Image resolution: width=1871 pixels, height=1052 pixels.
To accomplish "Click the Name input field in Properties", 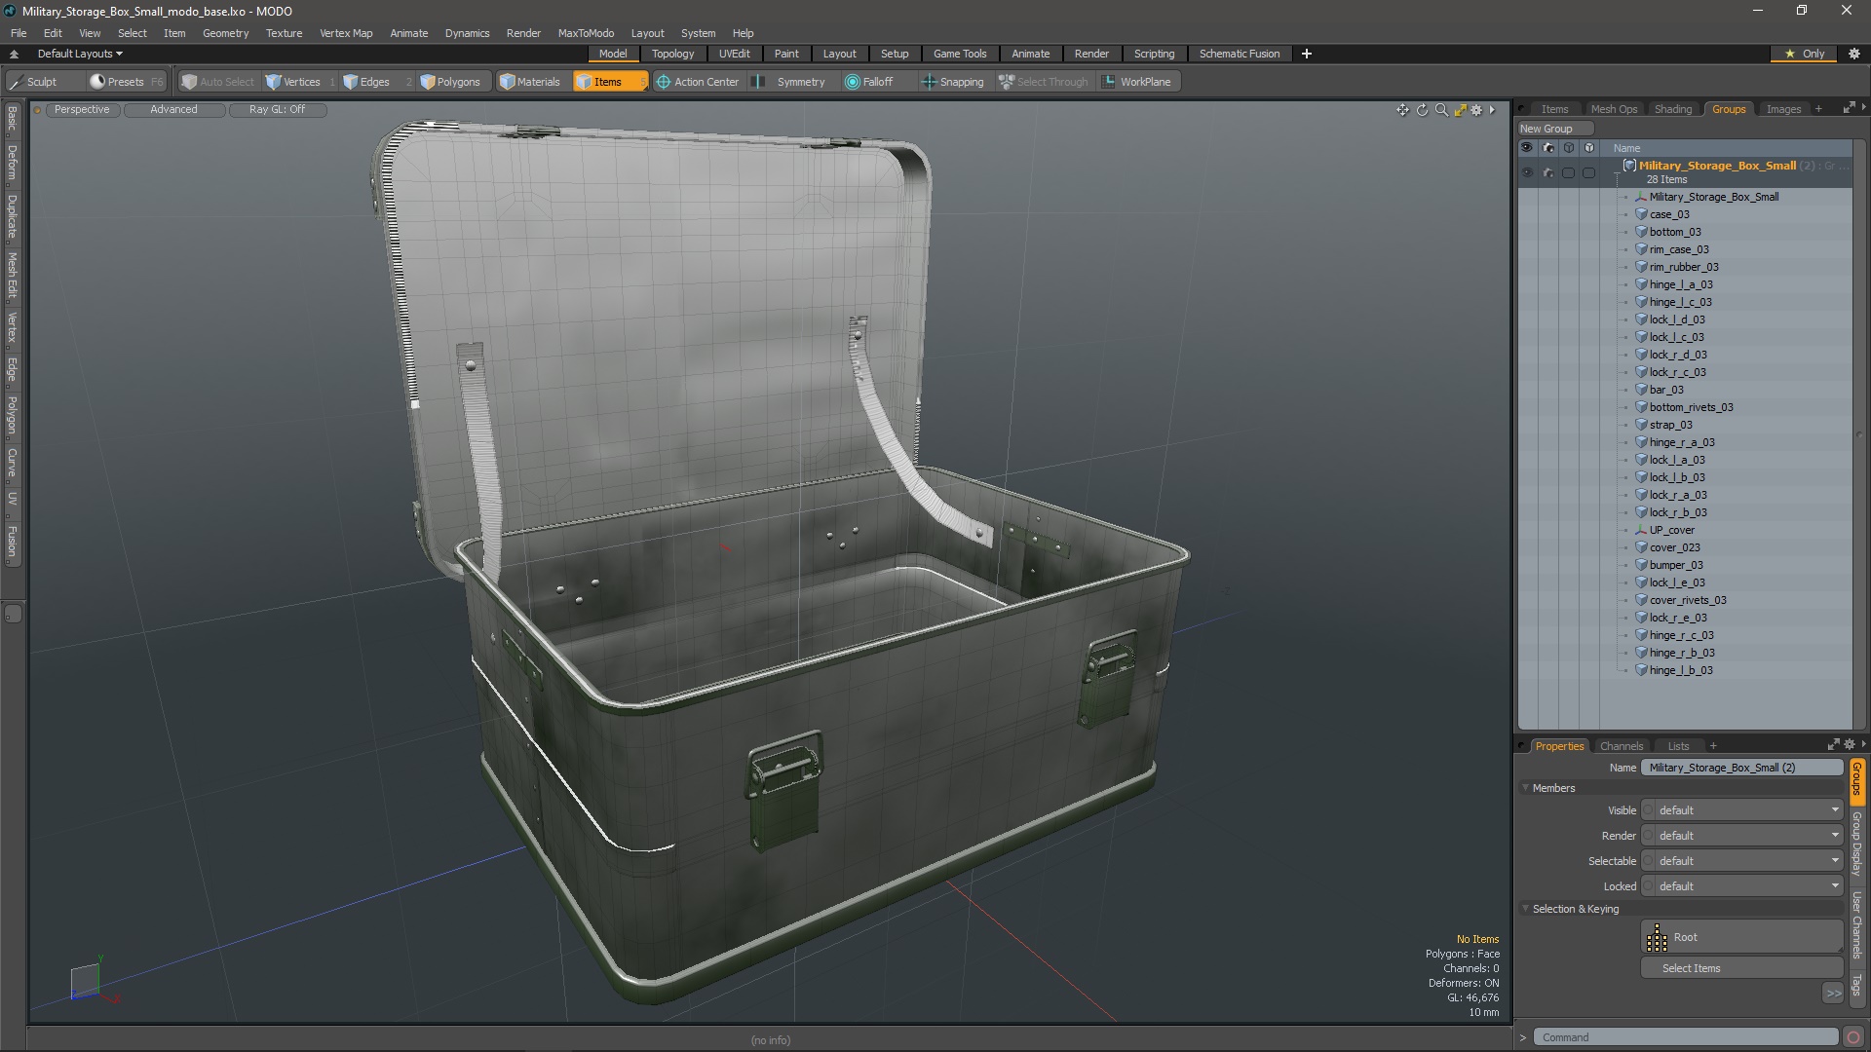I will (x=1742, y=768).
